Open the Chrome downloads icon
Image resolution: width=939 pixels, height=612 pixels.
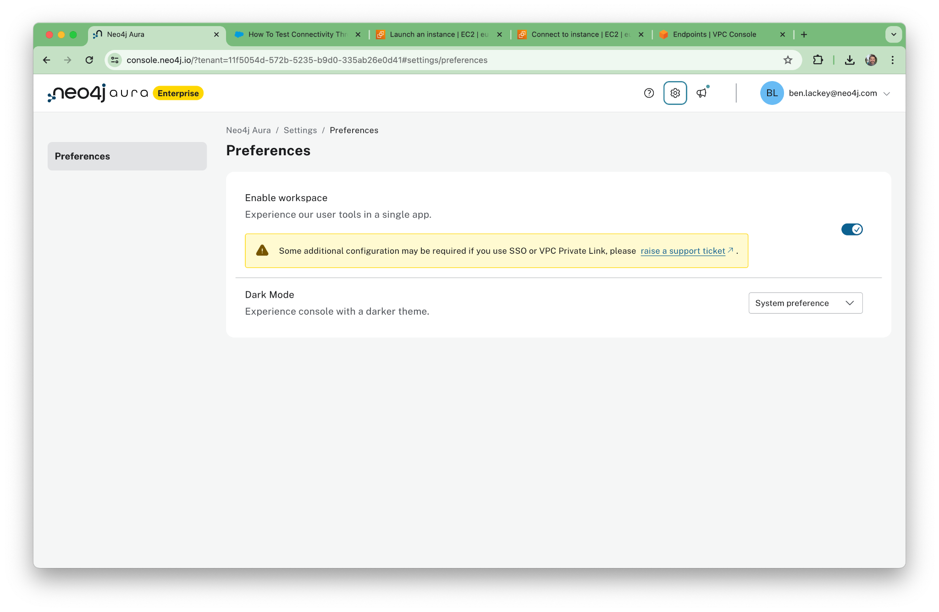point(850,60)
